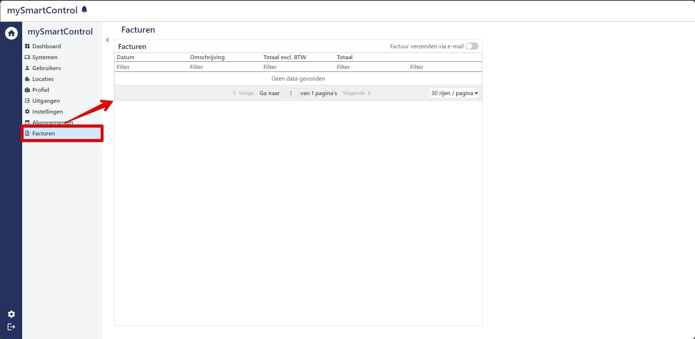The height and width of the screenshot is (339, 695).
Task: Click the Facturen document icon
Action: (x=27, y=133)
